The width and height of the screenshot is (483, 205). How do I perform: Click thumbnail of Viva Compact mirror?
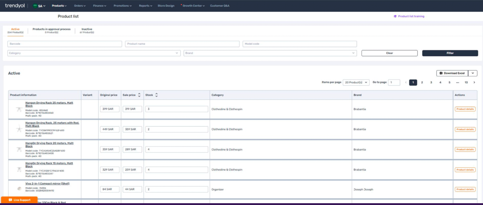tap(19, 189)
